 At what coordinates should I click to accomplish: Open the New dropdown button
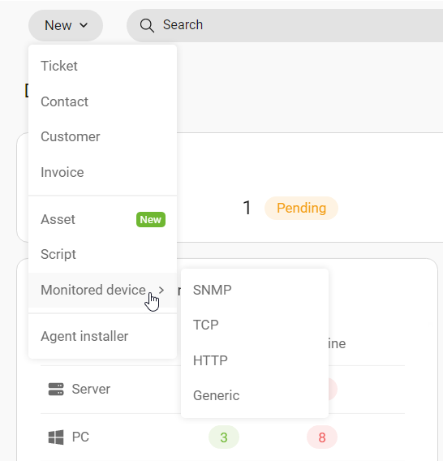tap(66, 26)
